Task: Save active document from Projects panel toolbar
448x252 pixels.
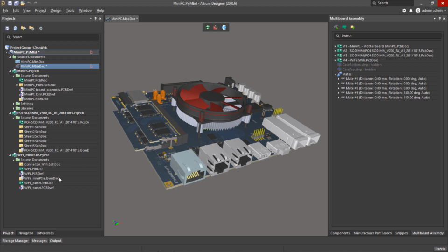Action: point(7,28)
